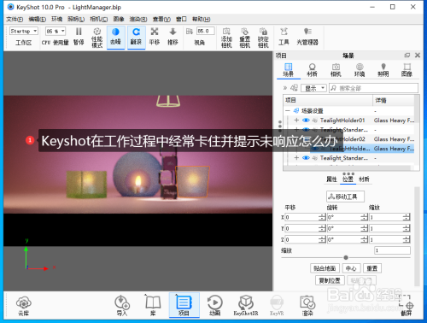Open the 文件(F) menu
The image size is (427, 323).
[x=15, y=19]
